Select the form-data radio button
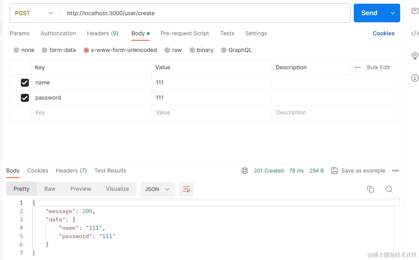Screen dimensions: 419x260 click(44, 50)
